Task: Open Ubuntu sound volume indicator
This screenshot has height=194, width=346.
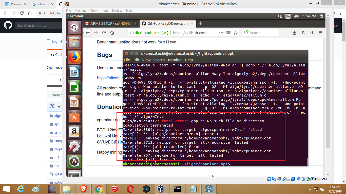Action: click(x=296, y=16)
